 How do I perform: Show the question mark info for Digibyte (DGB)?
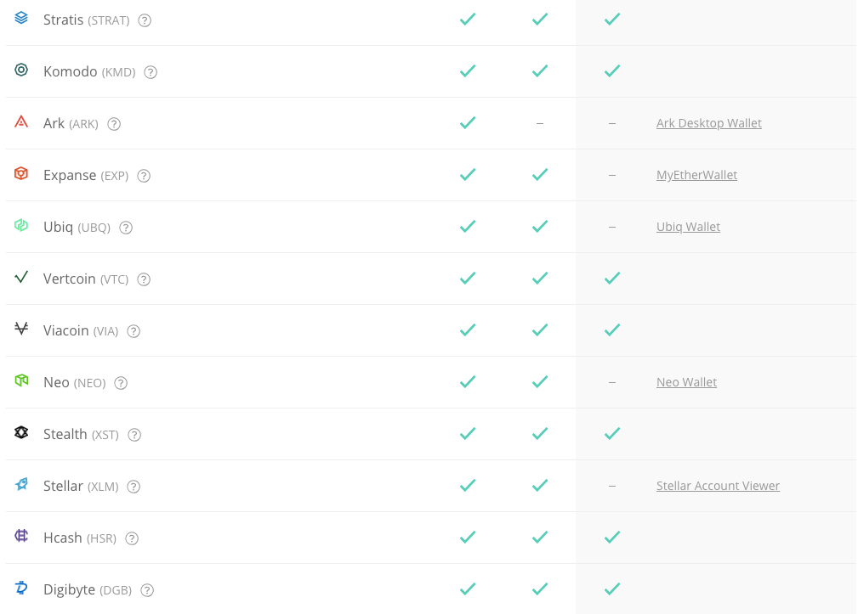(x=147, y=590)
